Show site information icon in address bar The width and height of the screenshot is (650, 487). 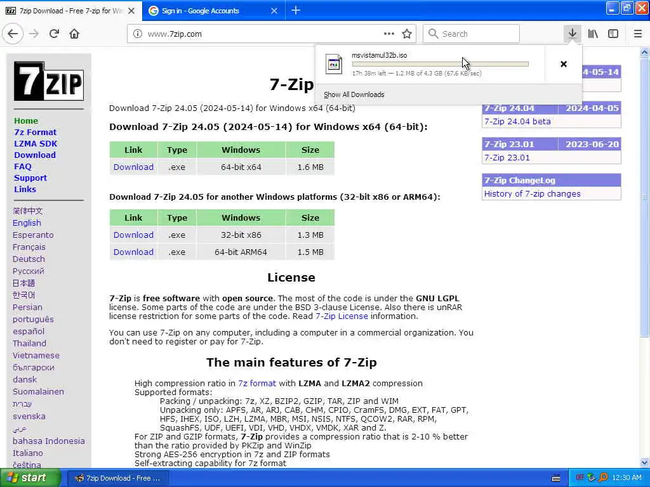click(x=138, y=34)
